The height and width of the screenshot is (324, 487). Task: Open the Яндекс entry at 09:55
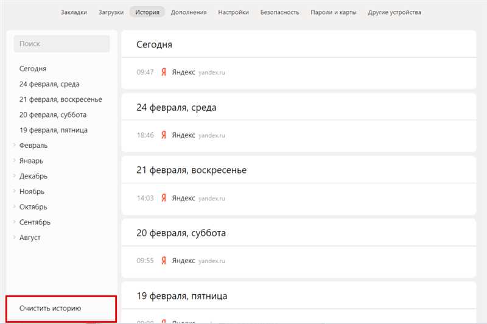point(184,261)
